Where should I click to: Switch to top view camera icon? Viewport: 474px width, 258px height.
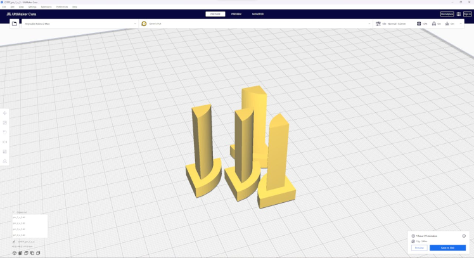[27, 253]
